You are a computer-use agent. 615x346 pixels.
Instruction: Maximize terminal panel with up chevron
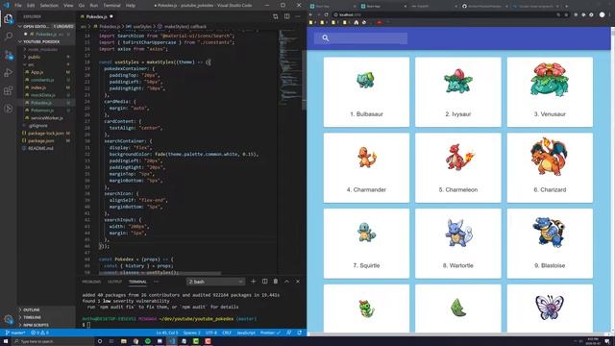286,282
